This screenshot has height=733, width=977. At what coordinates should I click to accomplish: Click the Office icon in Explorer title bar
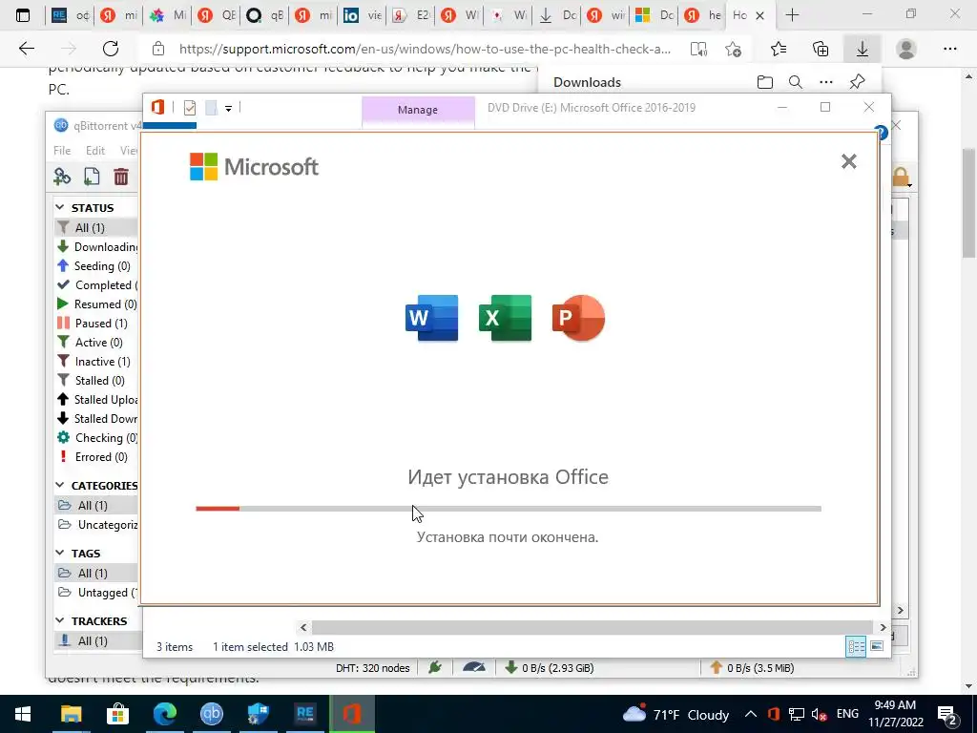coord(157,107)
